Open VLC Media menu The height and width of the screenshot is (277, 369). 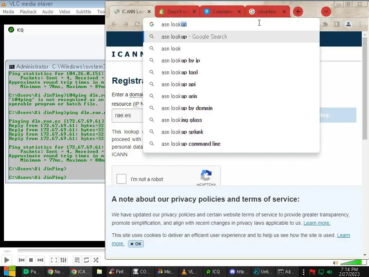click(8, 12)
